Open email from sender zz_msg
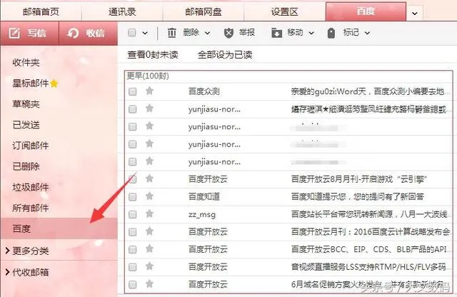This screenshot has width=457, height=297. (x=202, y=214)
